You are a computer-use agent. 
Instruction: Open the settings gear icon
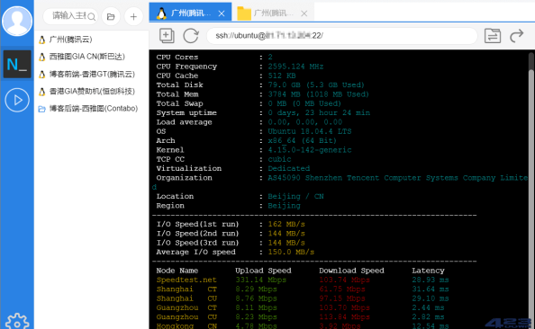pyautogui.click(x=17, y=322)
